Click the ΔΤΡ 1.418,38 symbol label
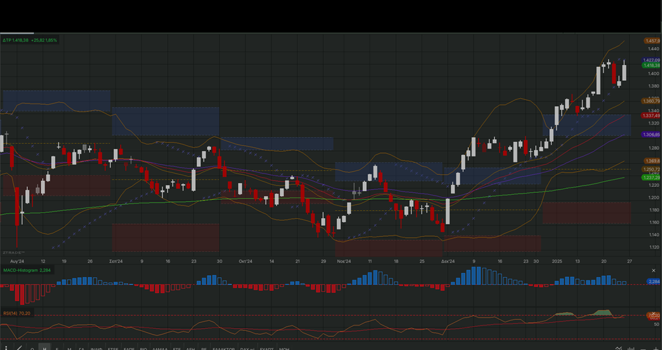The height and width of the screenshot is (350, 662). coord(30,40)
